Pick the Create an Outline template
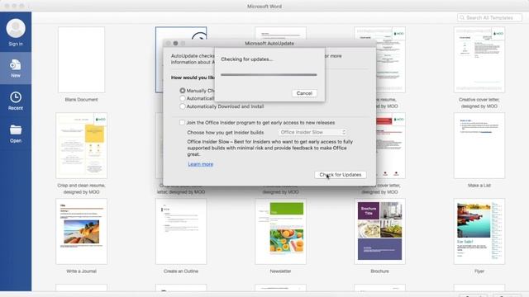Image resolution: width=529 pixels, height=297 pixels. click(x=181, y=231)
